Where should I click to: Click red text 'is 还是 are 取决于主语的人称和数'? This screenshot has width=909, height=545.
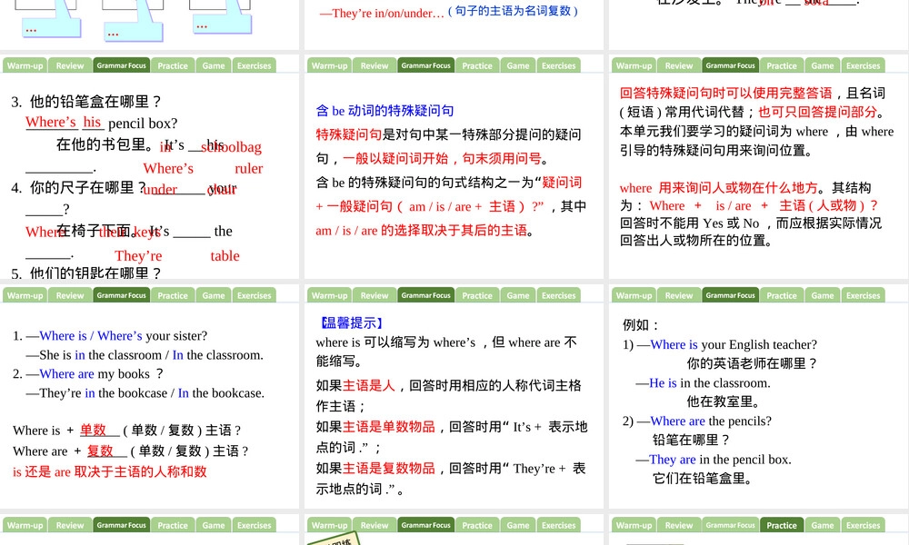110,472
